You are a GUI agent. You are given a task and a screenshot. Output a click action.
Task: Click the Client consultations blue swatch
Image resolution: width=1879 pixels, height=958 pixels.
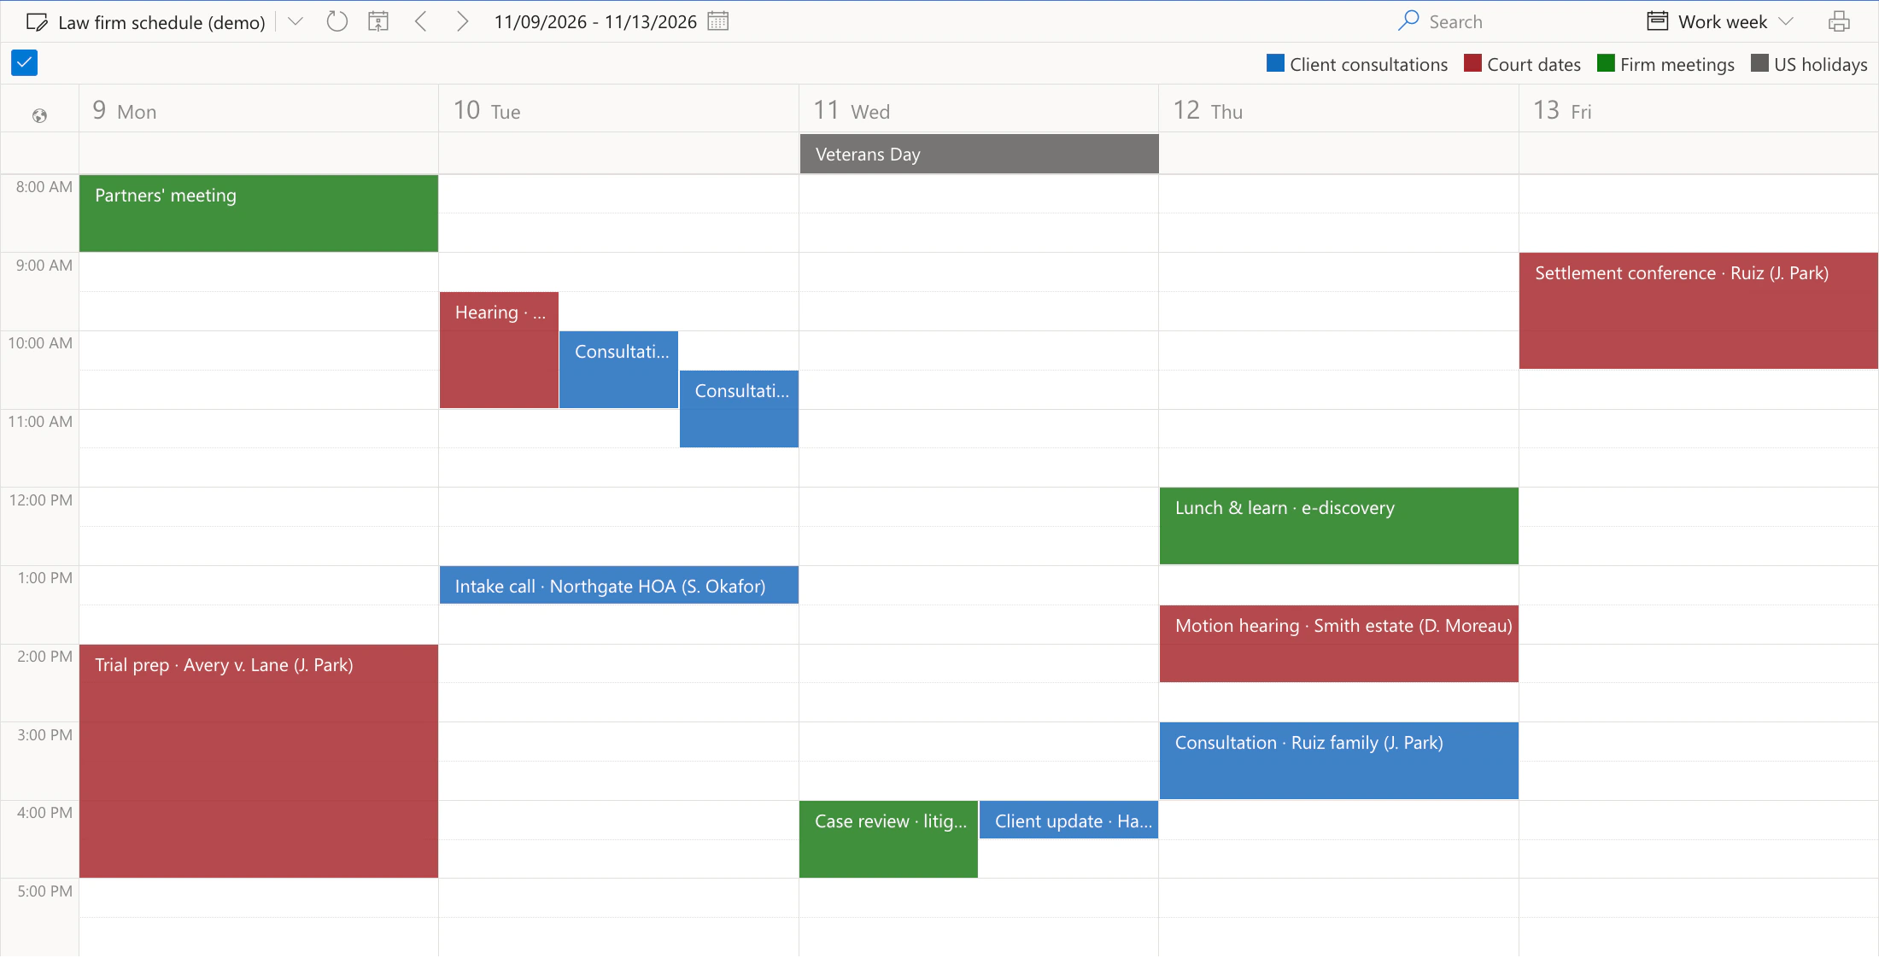click(1275, 63)
